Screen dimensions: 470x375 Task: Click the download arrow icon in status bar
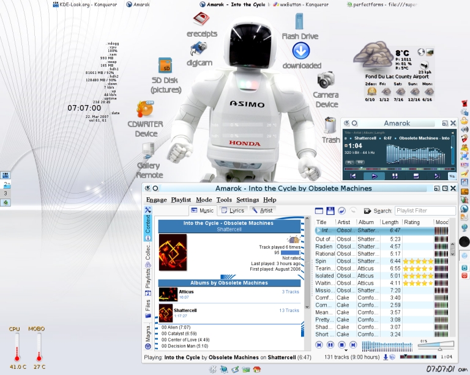point(386,357)
